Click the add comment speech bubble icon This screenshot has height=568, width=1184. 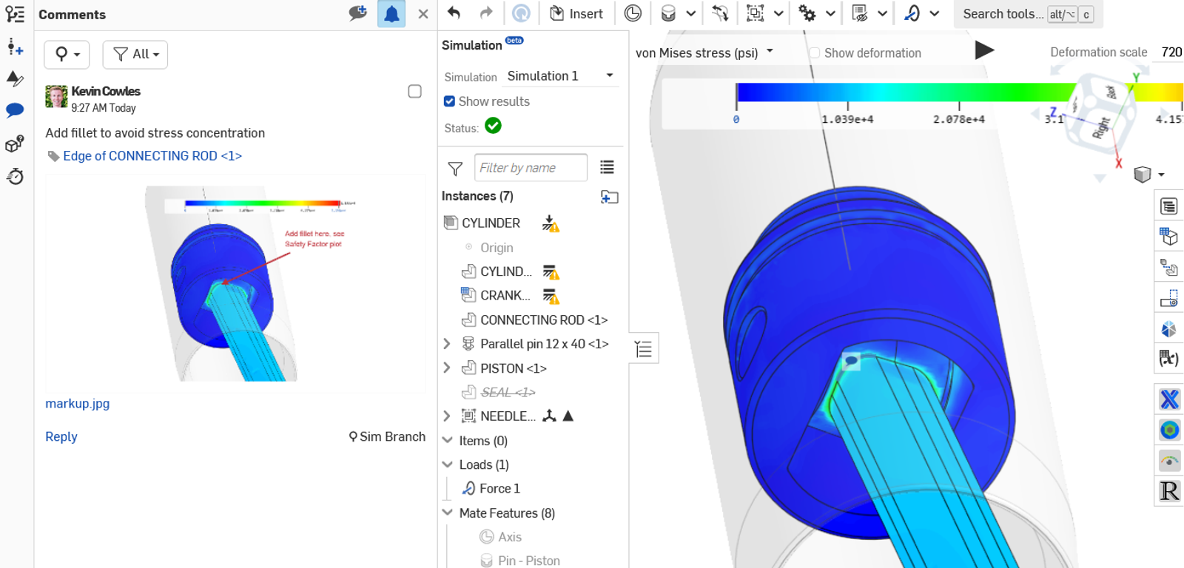pyautogui.click(x=357, y=13)
